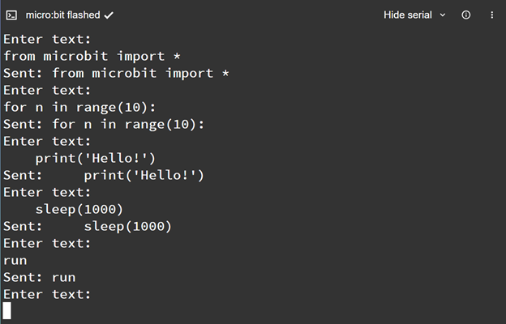
Task: Click the flashed checkmark icon
Action: tap(109, 15)
